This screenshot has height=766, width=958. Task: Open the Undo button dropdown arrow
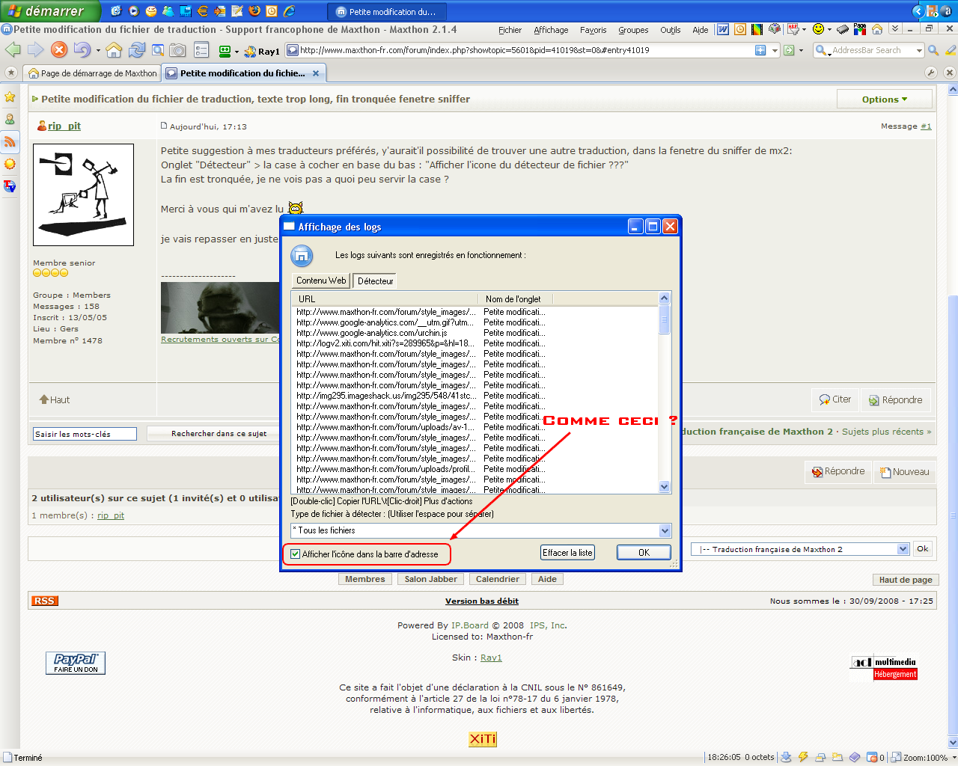coord(98,51)
